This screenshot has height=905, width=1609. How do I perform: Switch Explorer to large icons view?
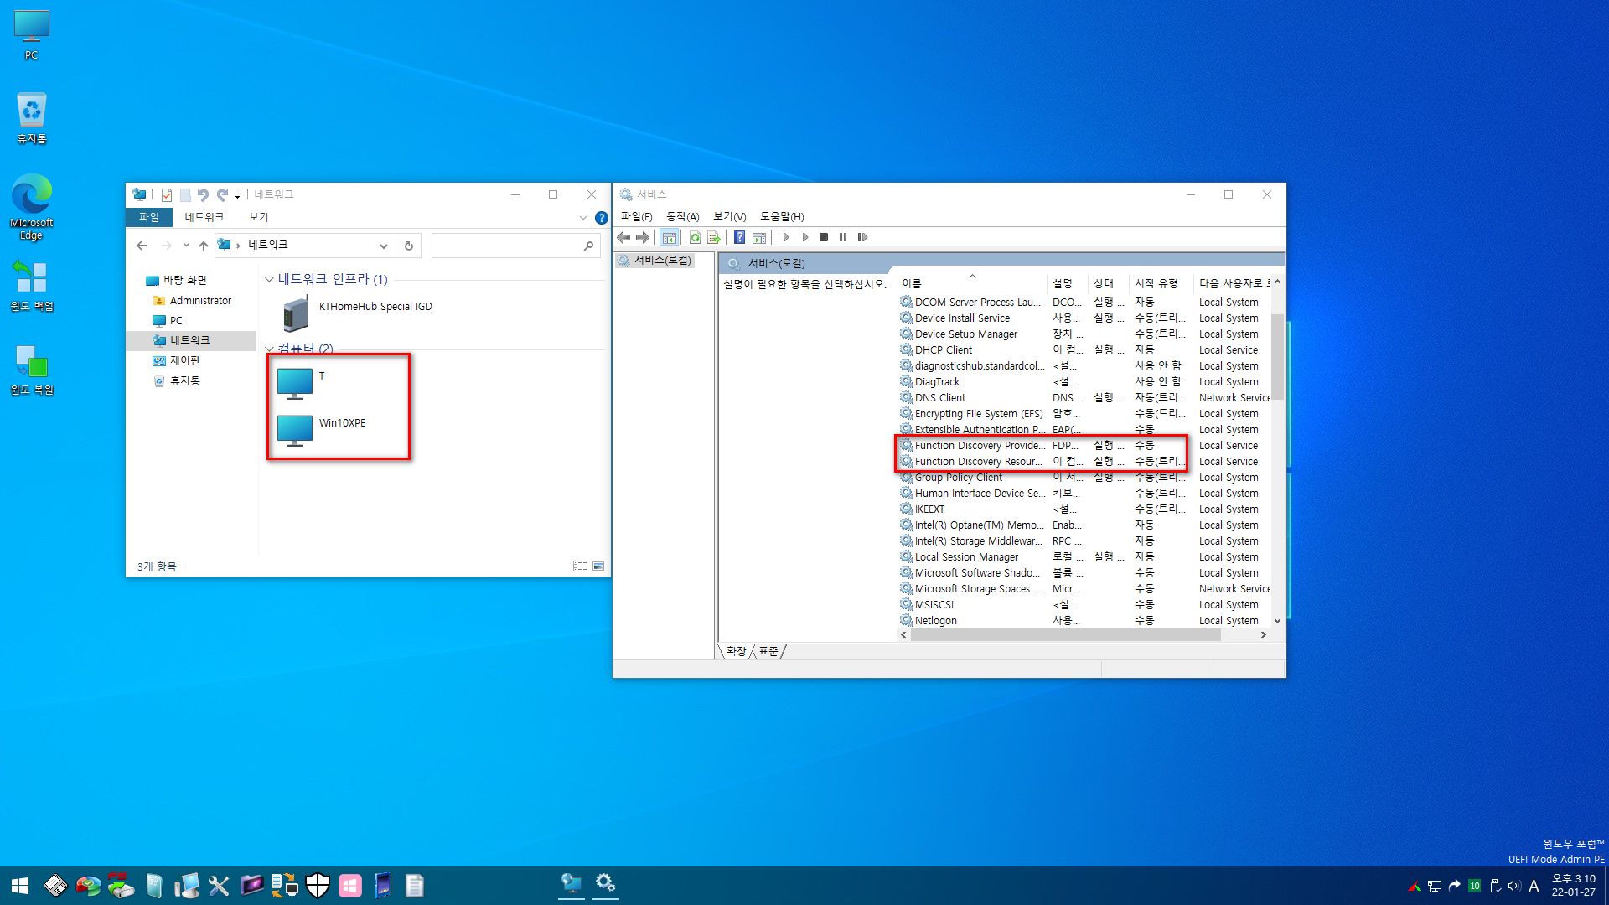click(598, 566)
